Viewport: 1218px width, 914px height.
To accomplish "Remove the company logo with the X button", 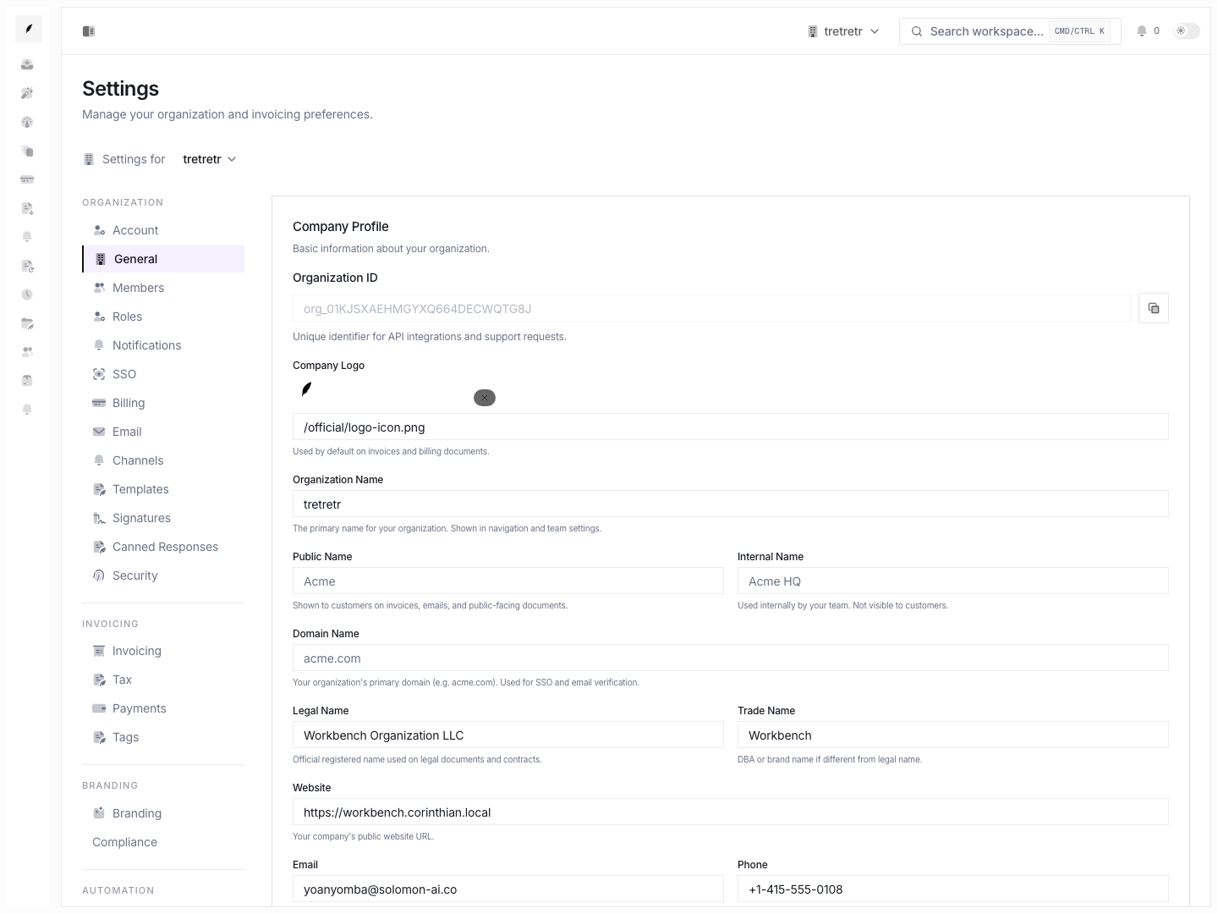I will click(x=485, y=398).
